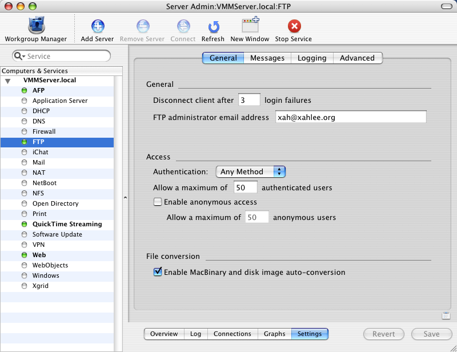Open the Graphs pane
Image resolution: width=457 pixels, height=352 pixels.
coord(275,334)
